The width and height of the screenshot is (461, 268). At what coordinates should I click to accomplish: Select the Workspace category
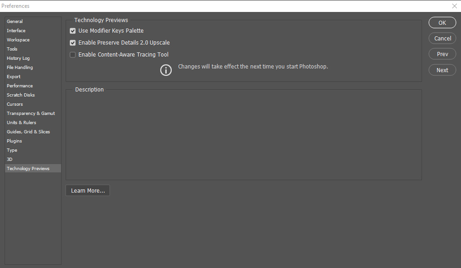18,40
